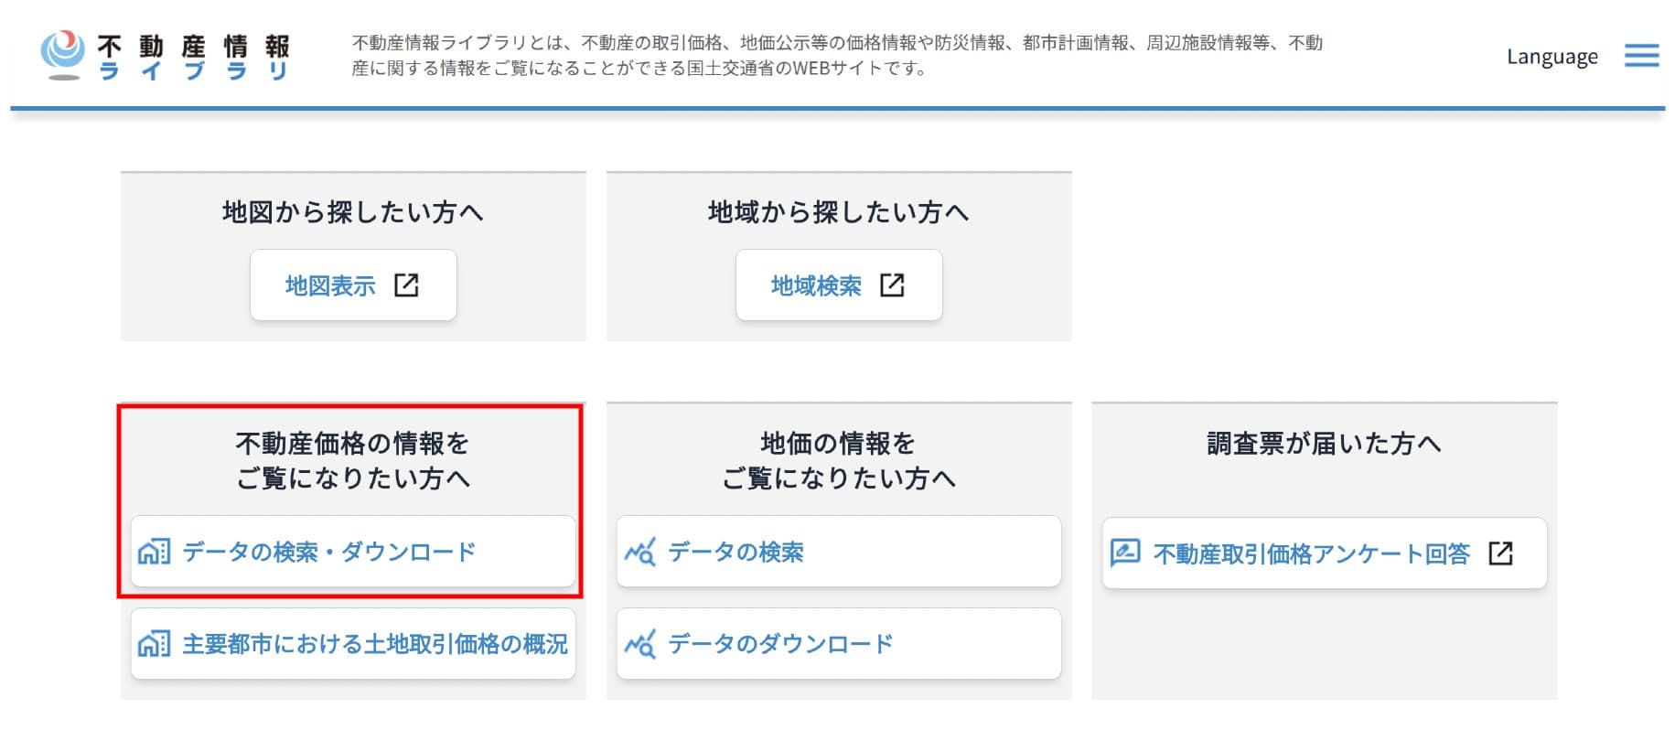This screenshot has width=1675, height=730.
Task: Click chart-search icon beside データのダウンロード
Action: pyautogui.click(x=639, y=644)
